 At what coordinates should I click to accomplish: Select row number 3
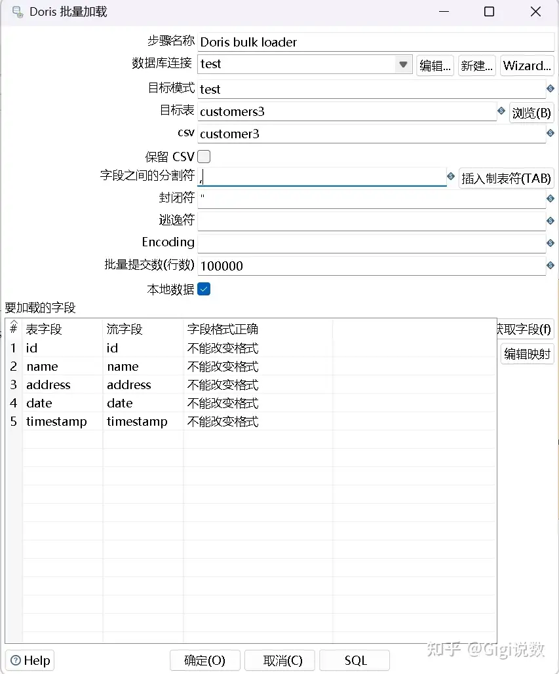coord(14,384)
